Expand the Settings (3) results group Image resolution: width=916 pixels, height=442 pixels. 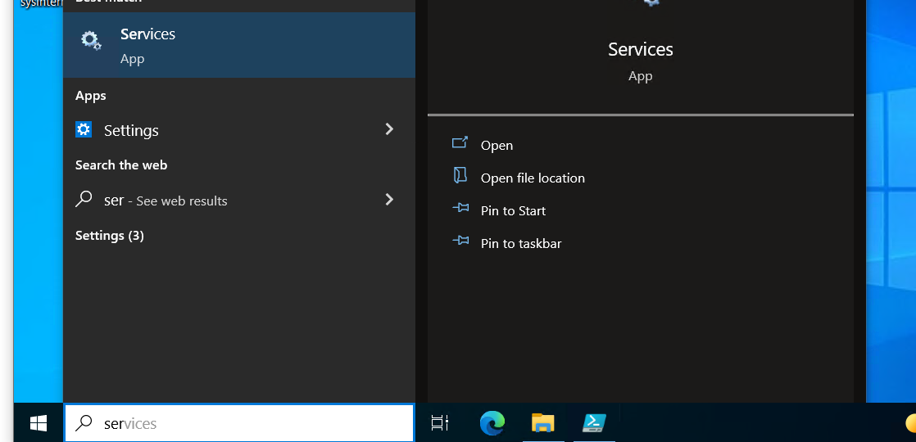tap(110, 236)
